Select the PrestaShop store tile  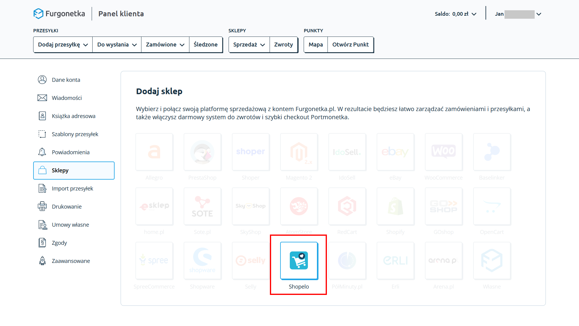(202, 152)
